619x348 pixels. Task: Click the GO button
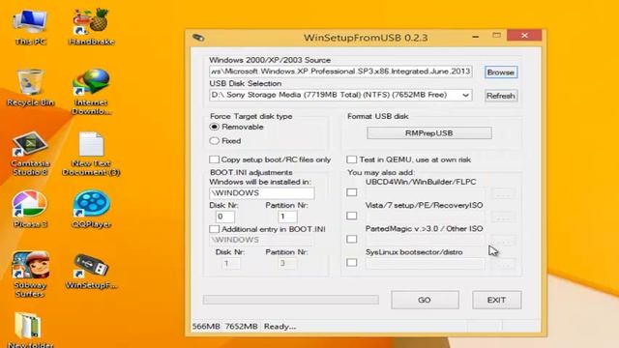[425, 300]
